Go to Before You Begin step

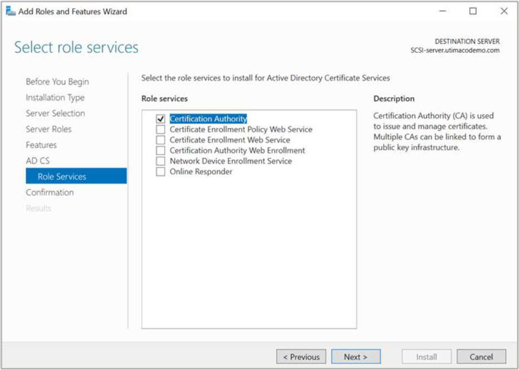(57, 82)
